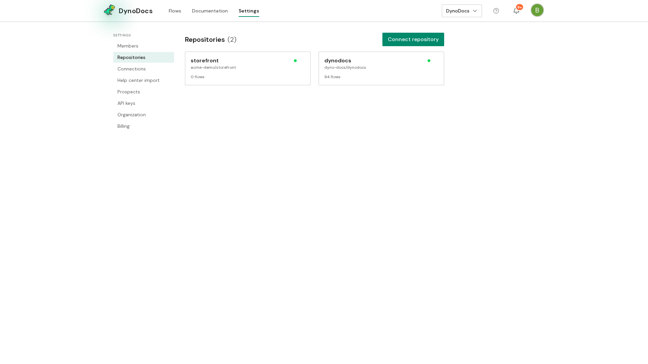
Task: Expand the DynoDocs organization dropdown
Action: point(462,11)
